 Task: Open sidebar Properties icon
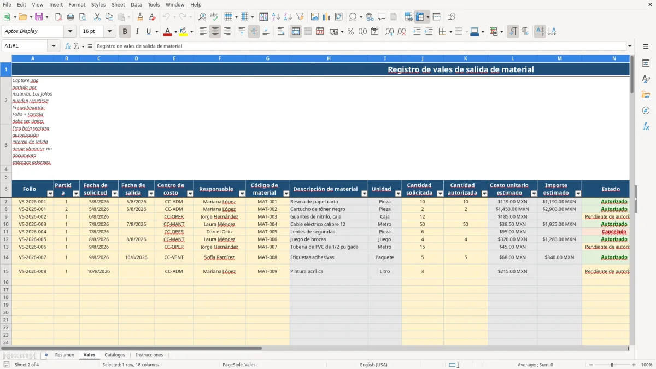tap(646, 63)
